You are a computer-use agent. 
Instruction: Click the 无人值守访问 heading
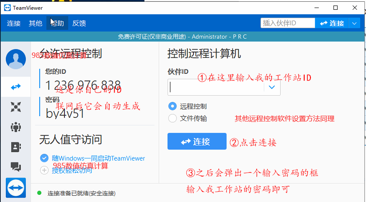click(71, 140)
